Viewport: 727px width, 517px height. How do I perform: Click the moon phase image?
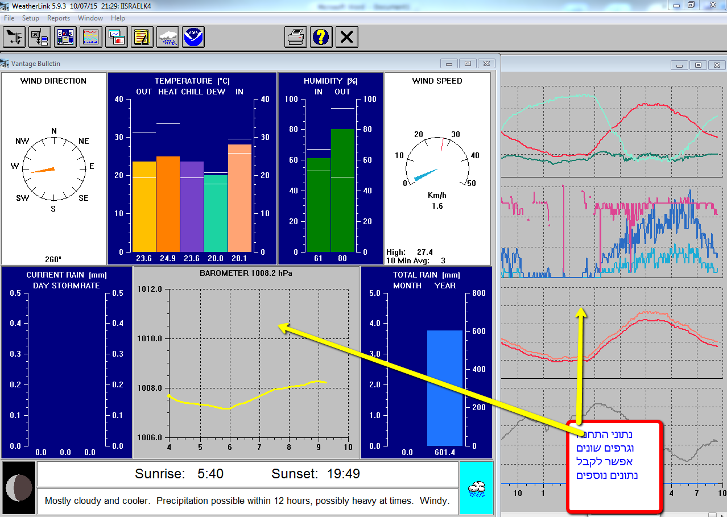tap(19, 487)
